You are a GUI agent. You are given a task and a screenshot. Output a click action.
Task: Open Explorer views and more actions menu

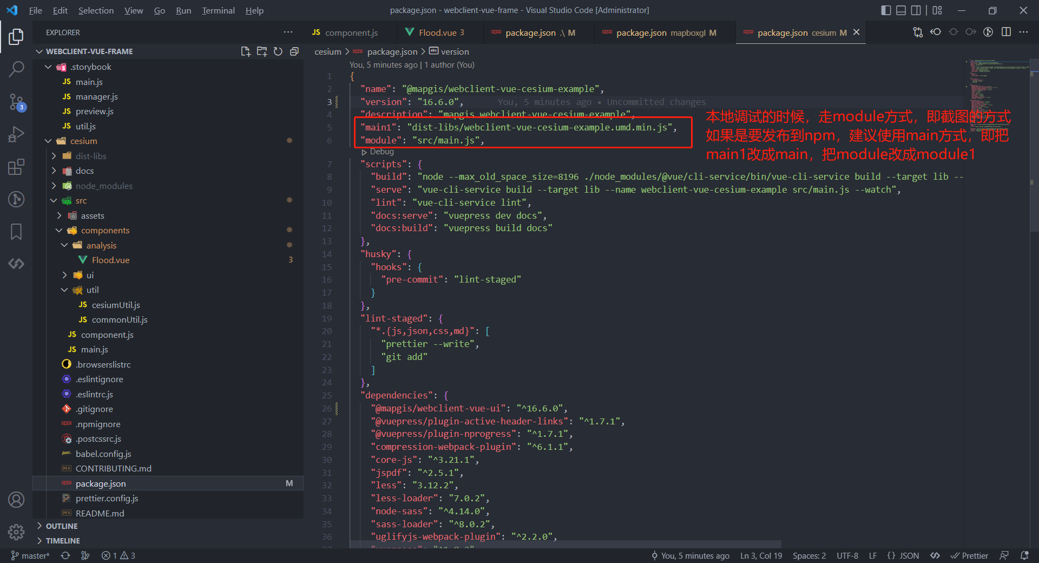click(288, 32)
